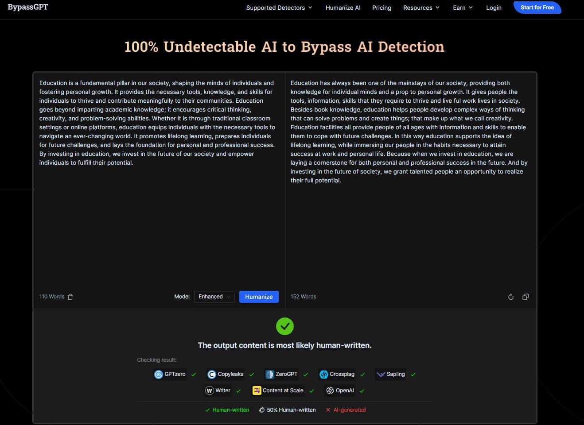Click the GPTzero label text
The height and width of the screenshot is (425, 584).
click(175, 374)
